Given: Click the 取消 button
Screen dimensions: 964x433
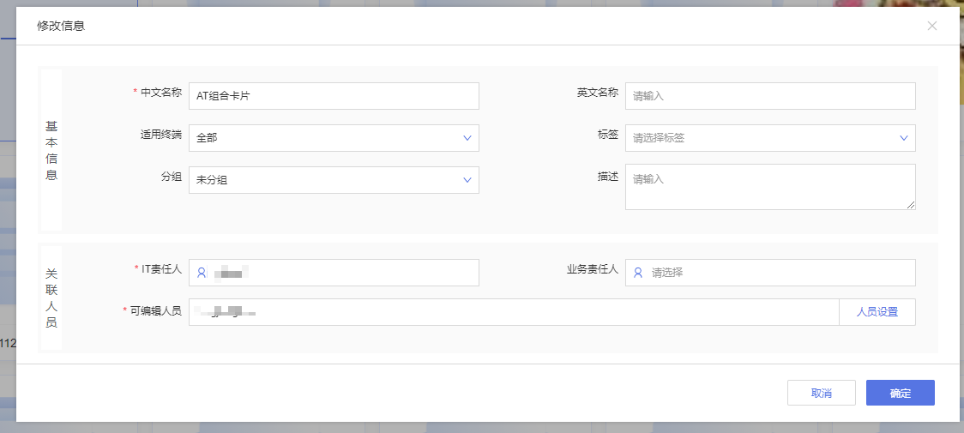Looking at the screenshot, I should tap(822, 393).
